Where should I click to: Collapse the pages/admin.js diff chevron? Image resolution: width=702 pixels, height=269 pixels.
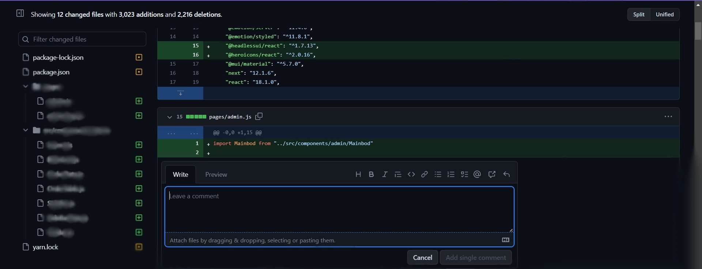(169, 117)
